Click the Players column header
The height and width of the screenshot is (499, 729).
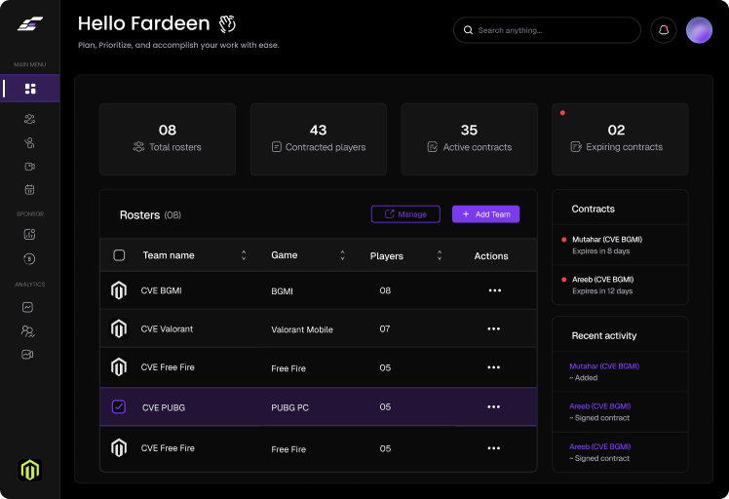tap(387, 255)
